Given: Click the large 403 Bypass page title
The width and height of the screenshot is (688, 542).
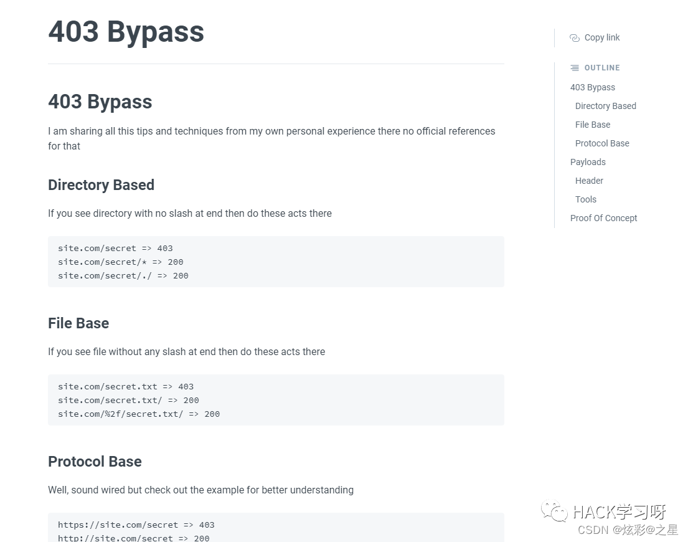Looking at the screenshot, I should tap(126, 32).
